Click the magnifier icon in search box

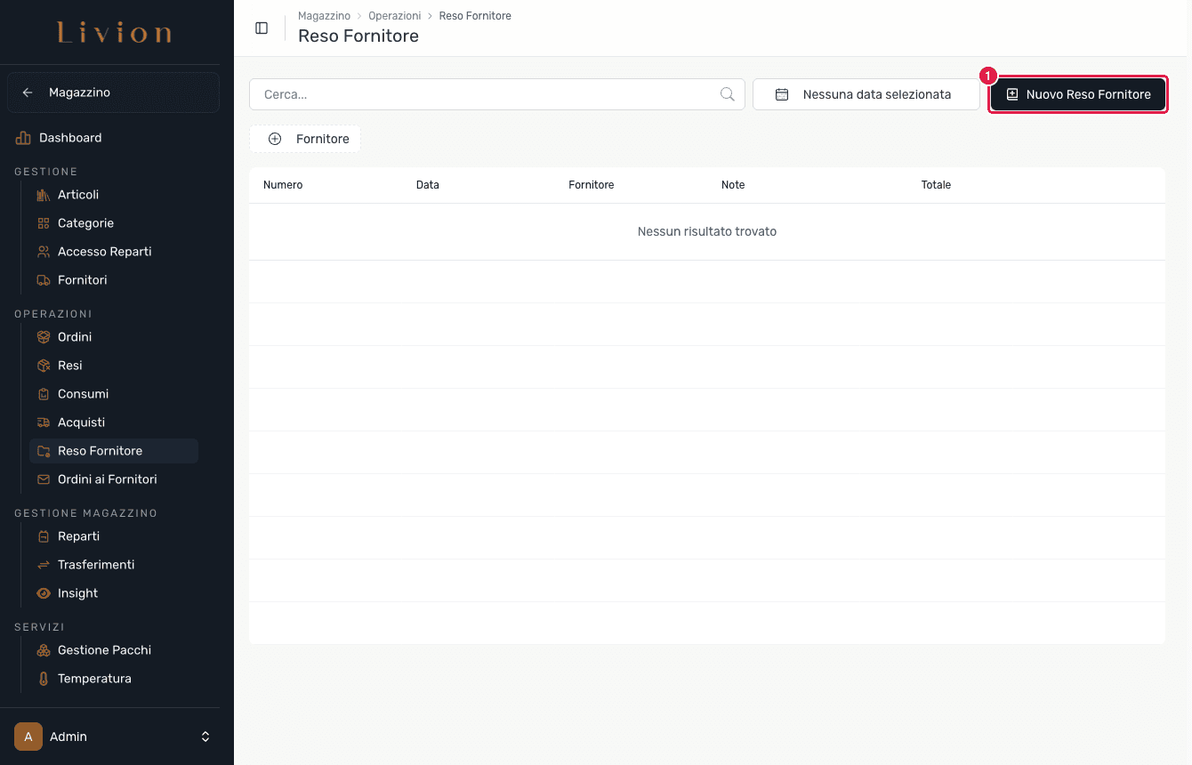(x=727, y=94)
